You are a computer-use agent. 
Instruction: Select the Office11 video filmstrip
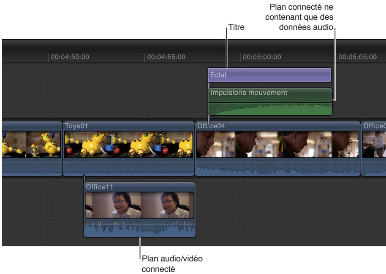pyautogui.click(x=140, y=205)
